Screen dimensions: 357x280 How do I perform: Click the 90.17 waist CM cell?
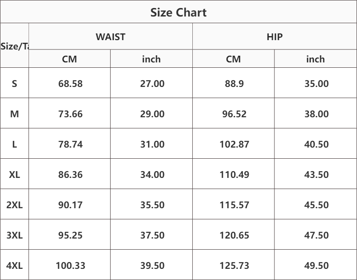tap(70, 204)
